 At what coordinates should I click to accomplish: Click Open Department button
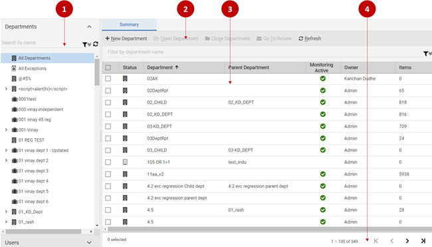pyautogui.click(x=175, y=39)
